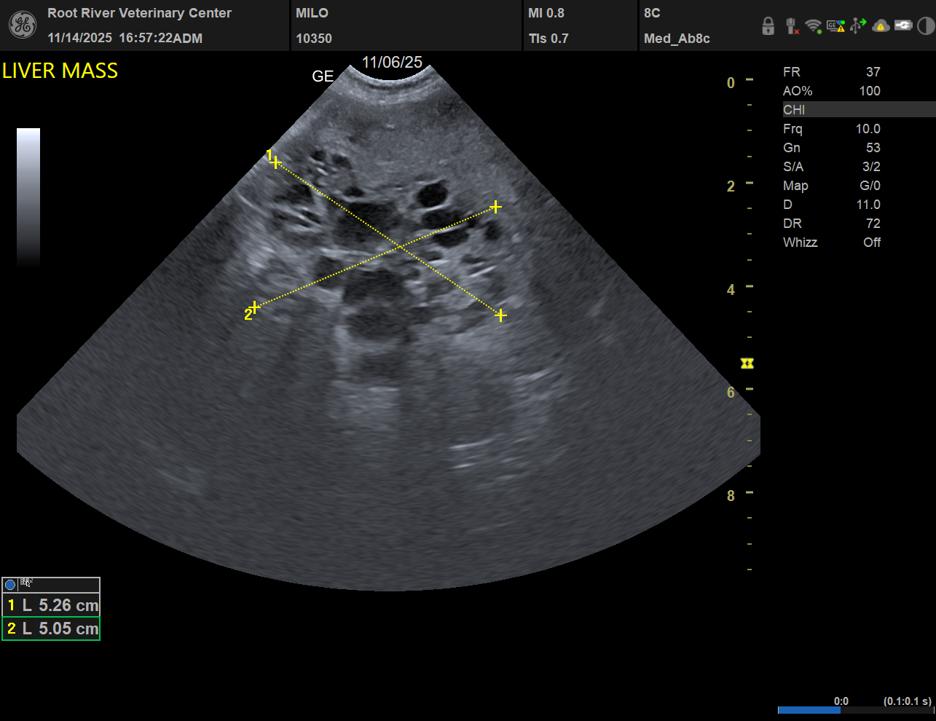Click the TIs 0.7 indicator
Image resolution: width=936 pixels, height=721 pixels.
[x=548, y=39]
